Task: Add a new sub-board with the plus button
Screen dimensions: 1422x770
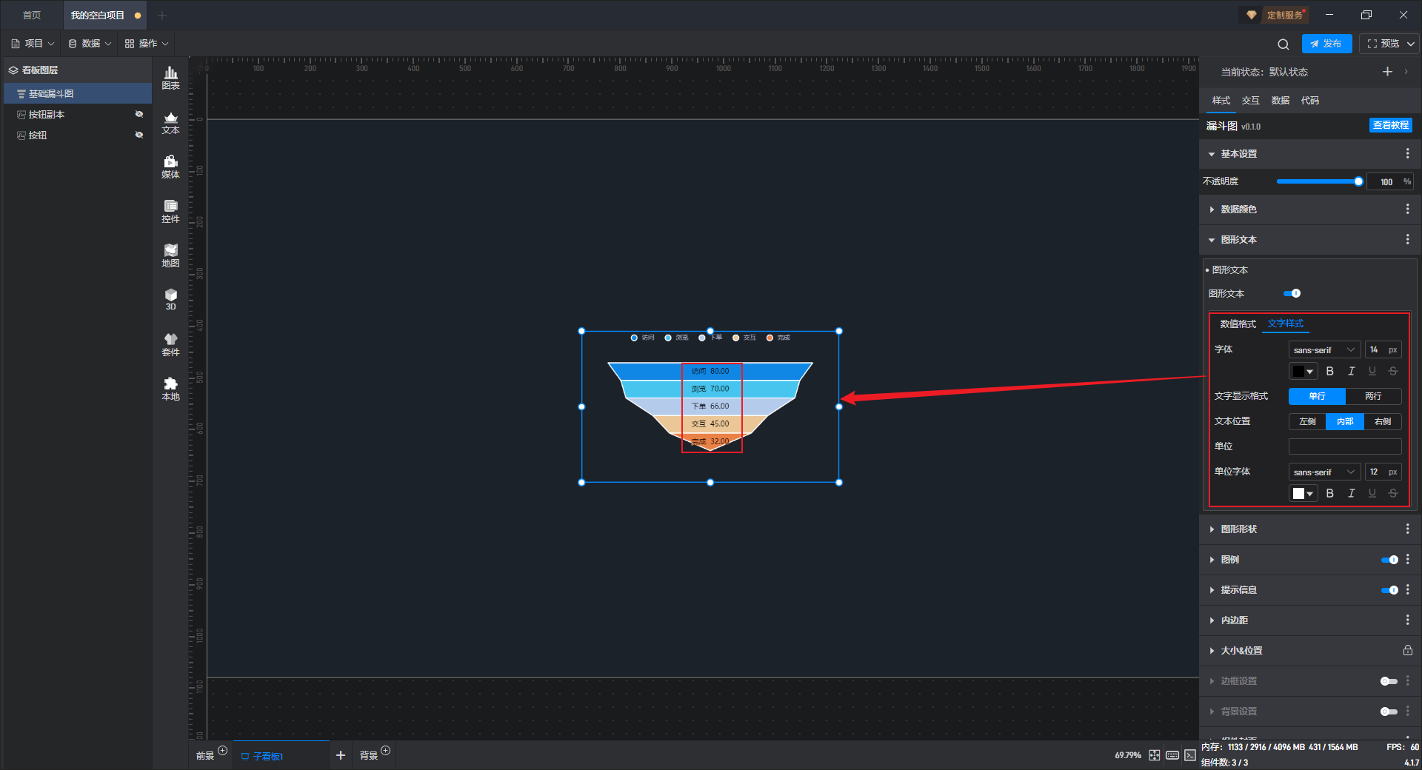Action: coord(341,755)
